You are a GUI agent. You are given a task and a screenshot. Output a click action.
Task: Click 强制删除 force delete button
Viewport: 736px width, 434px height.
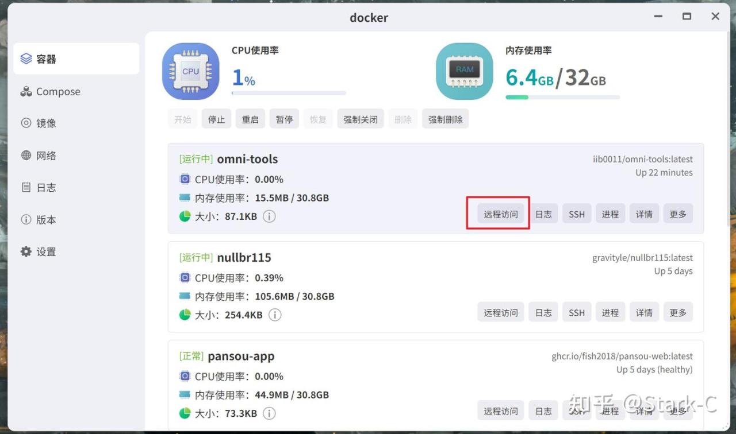click(x=445, y=119)
